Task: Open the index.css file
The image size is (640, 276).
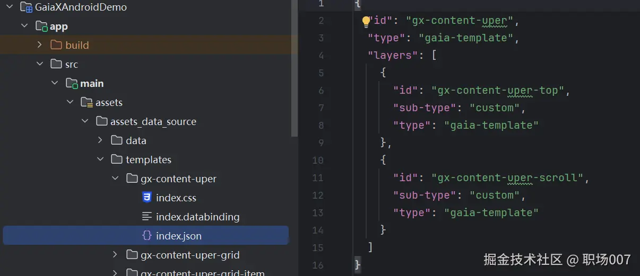Action: click(x=176, y=198)
